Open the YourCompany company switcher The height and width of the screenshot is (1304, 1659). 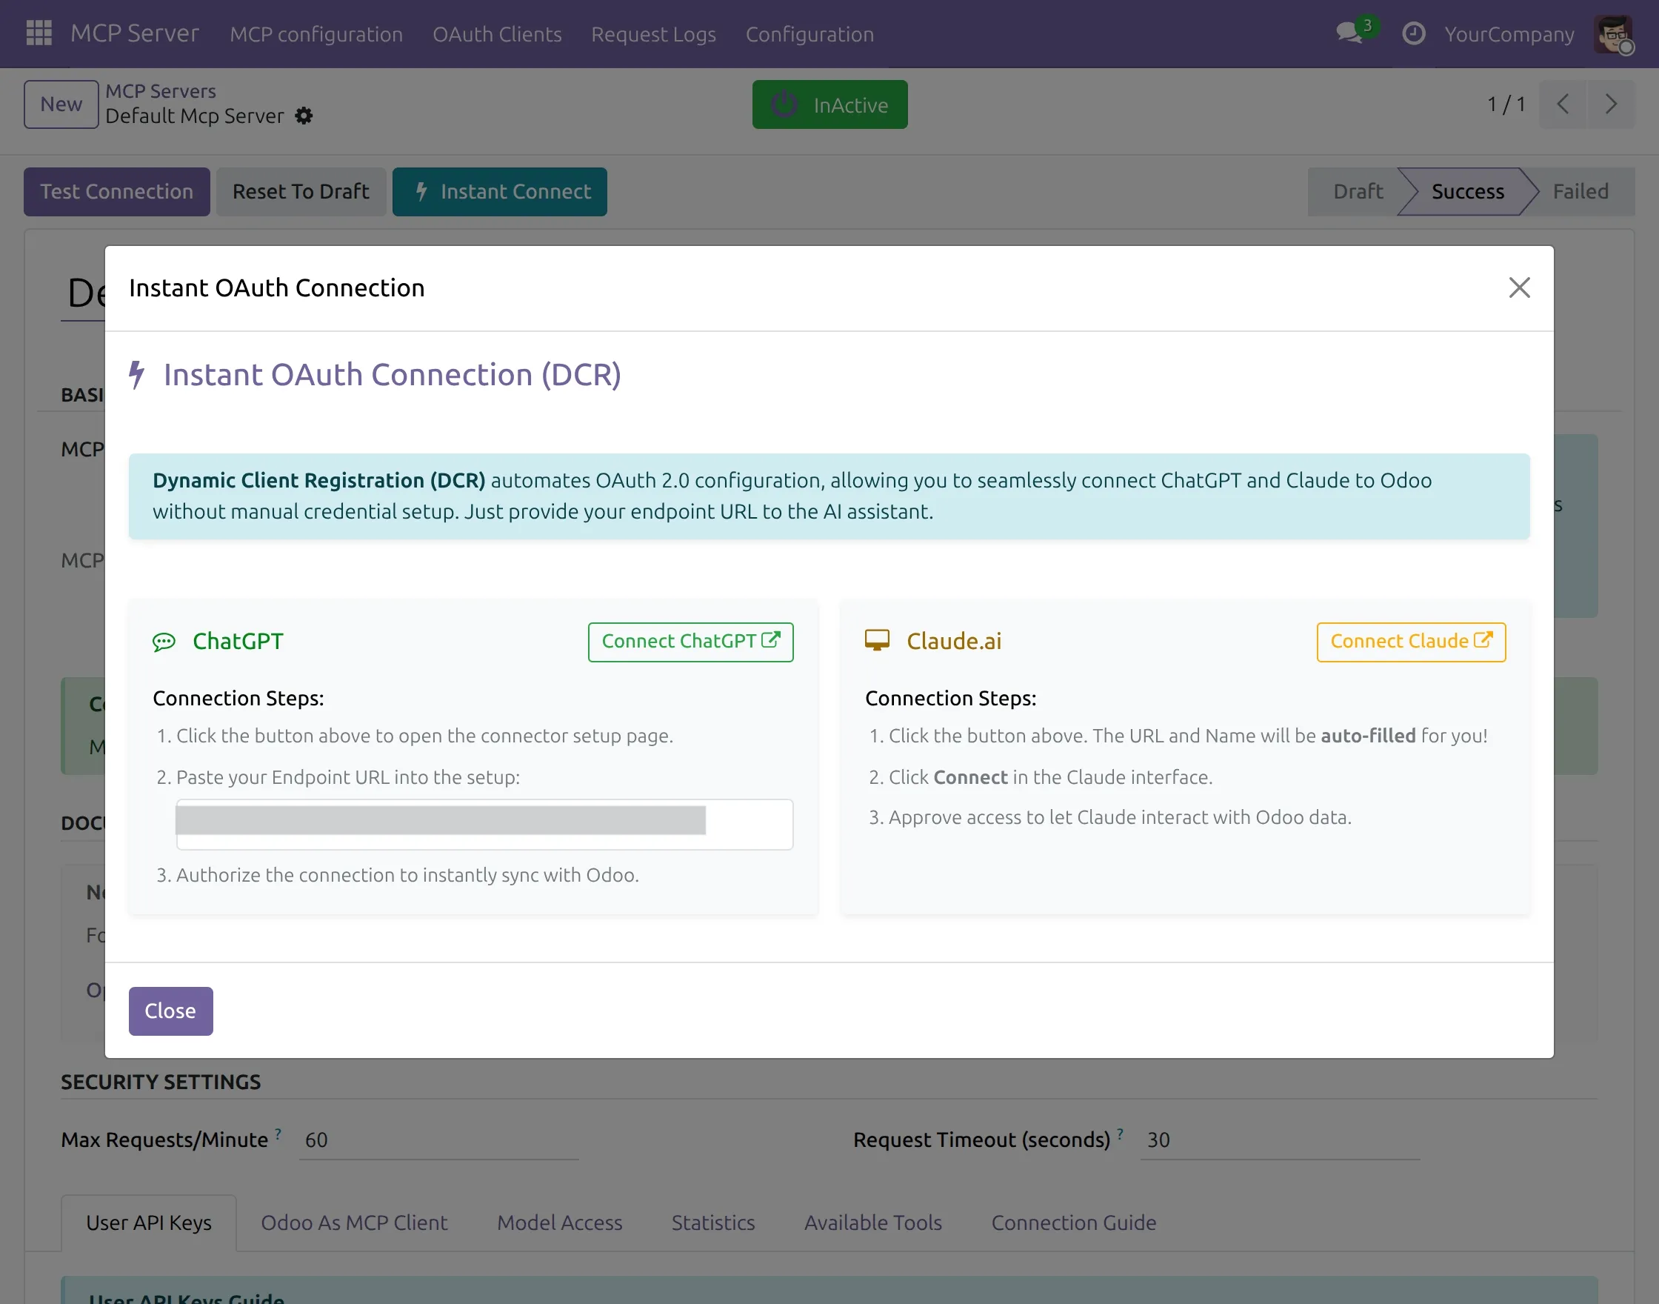click(1509, 34)
